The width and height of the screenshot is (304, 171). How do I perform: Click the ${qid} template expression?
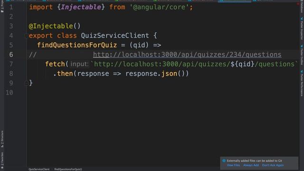tap(242, 64)
